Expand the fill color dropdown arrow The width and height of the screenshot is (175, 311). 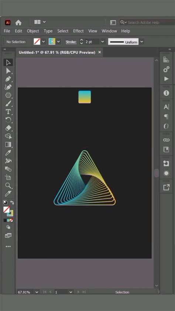click(44, 42)
